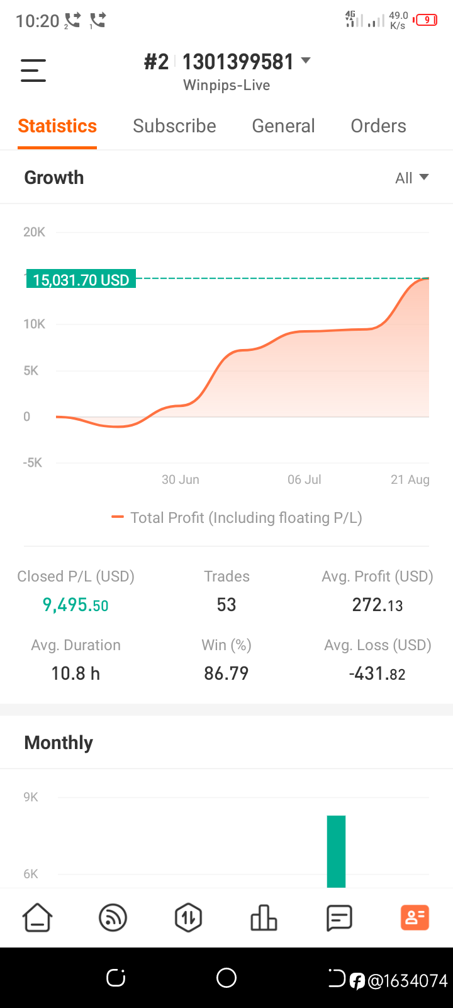Open the hamburger side menu

click(33, 70)
